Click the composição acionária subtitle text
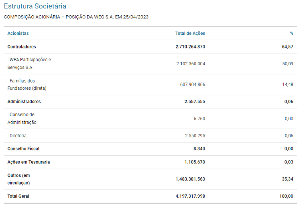 (76, 17)
